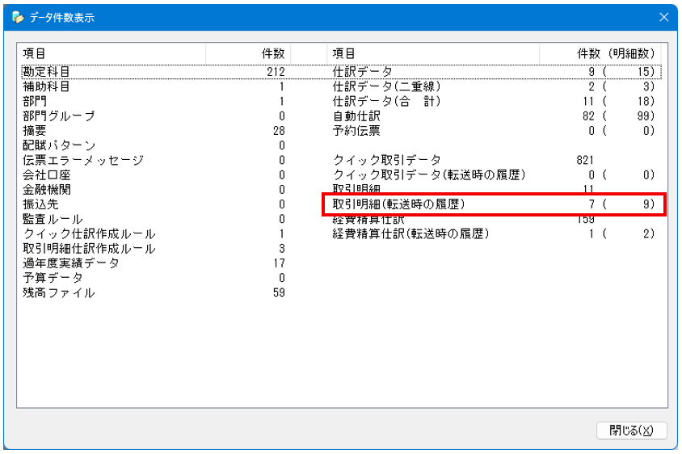The height and width of the screenshot is (454, 682).
Task: Select the 取引明細(転送時の履歴) row
Action: point(399,205)
